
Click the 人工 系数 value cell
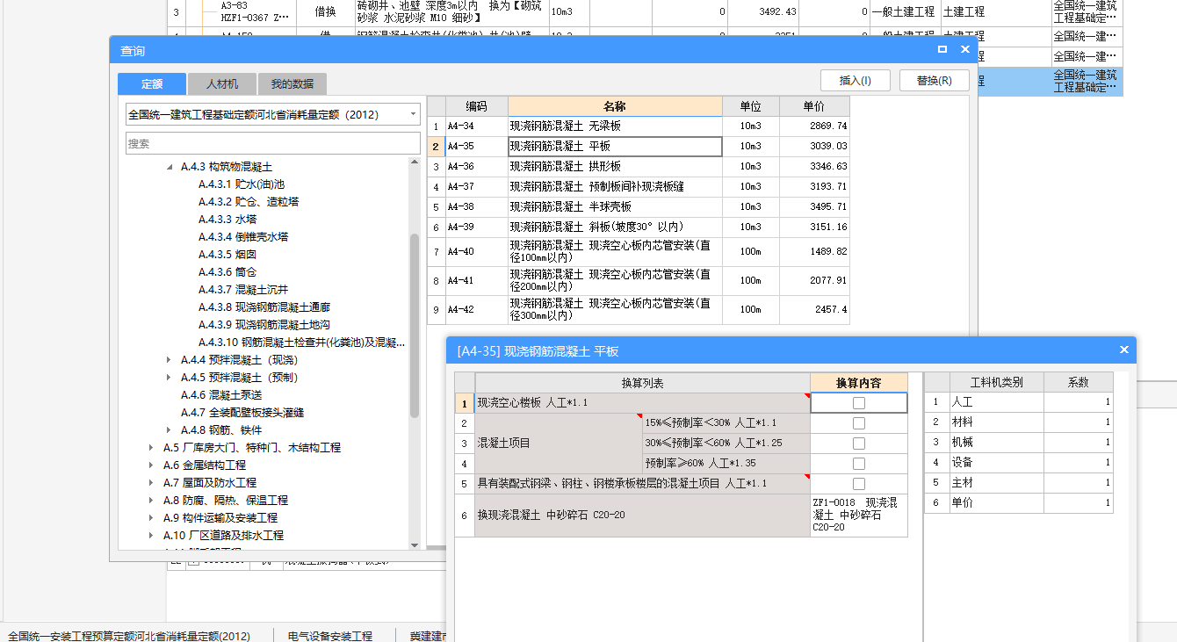(x=1079, y=402)
